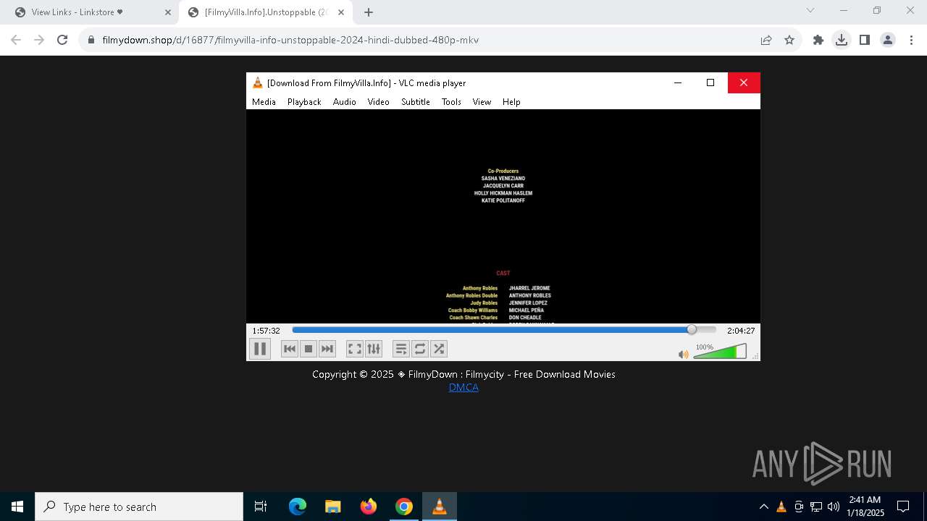Click elapsed time 1:57:32

(266, 331)
